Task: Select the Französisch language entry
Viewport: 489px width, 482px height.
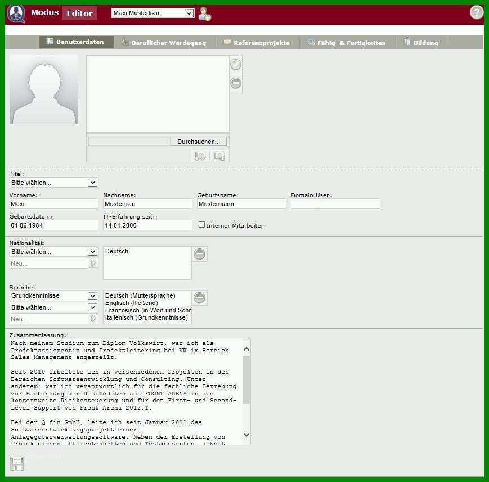Action: tap(147, 311)
